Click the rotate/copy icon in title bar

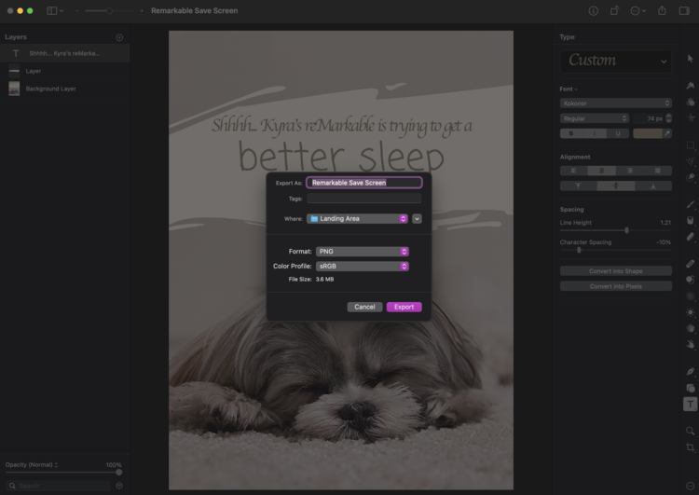click(614, 10)
